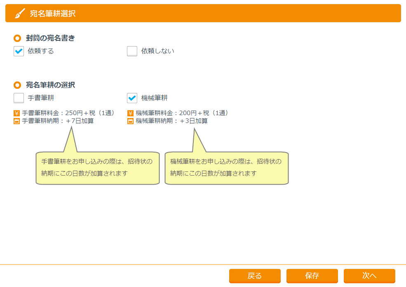
Task: Proceed with the 次へ button
Action: point(369,276)
